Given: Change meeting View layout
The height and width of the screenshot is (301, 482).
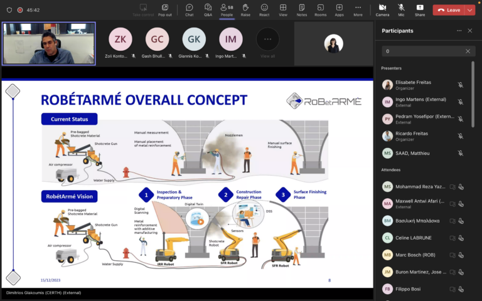Looking at the screenshot, I should [x=283, y=10].
